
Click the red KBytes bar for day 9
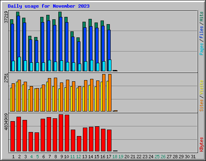click(61, 133)
